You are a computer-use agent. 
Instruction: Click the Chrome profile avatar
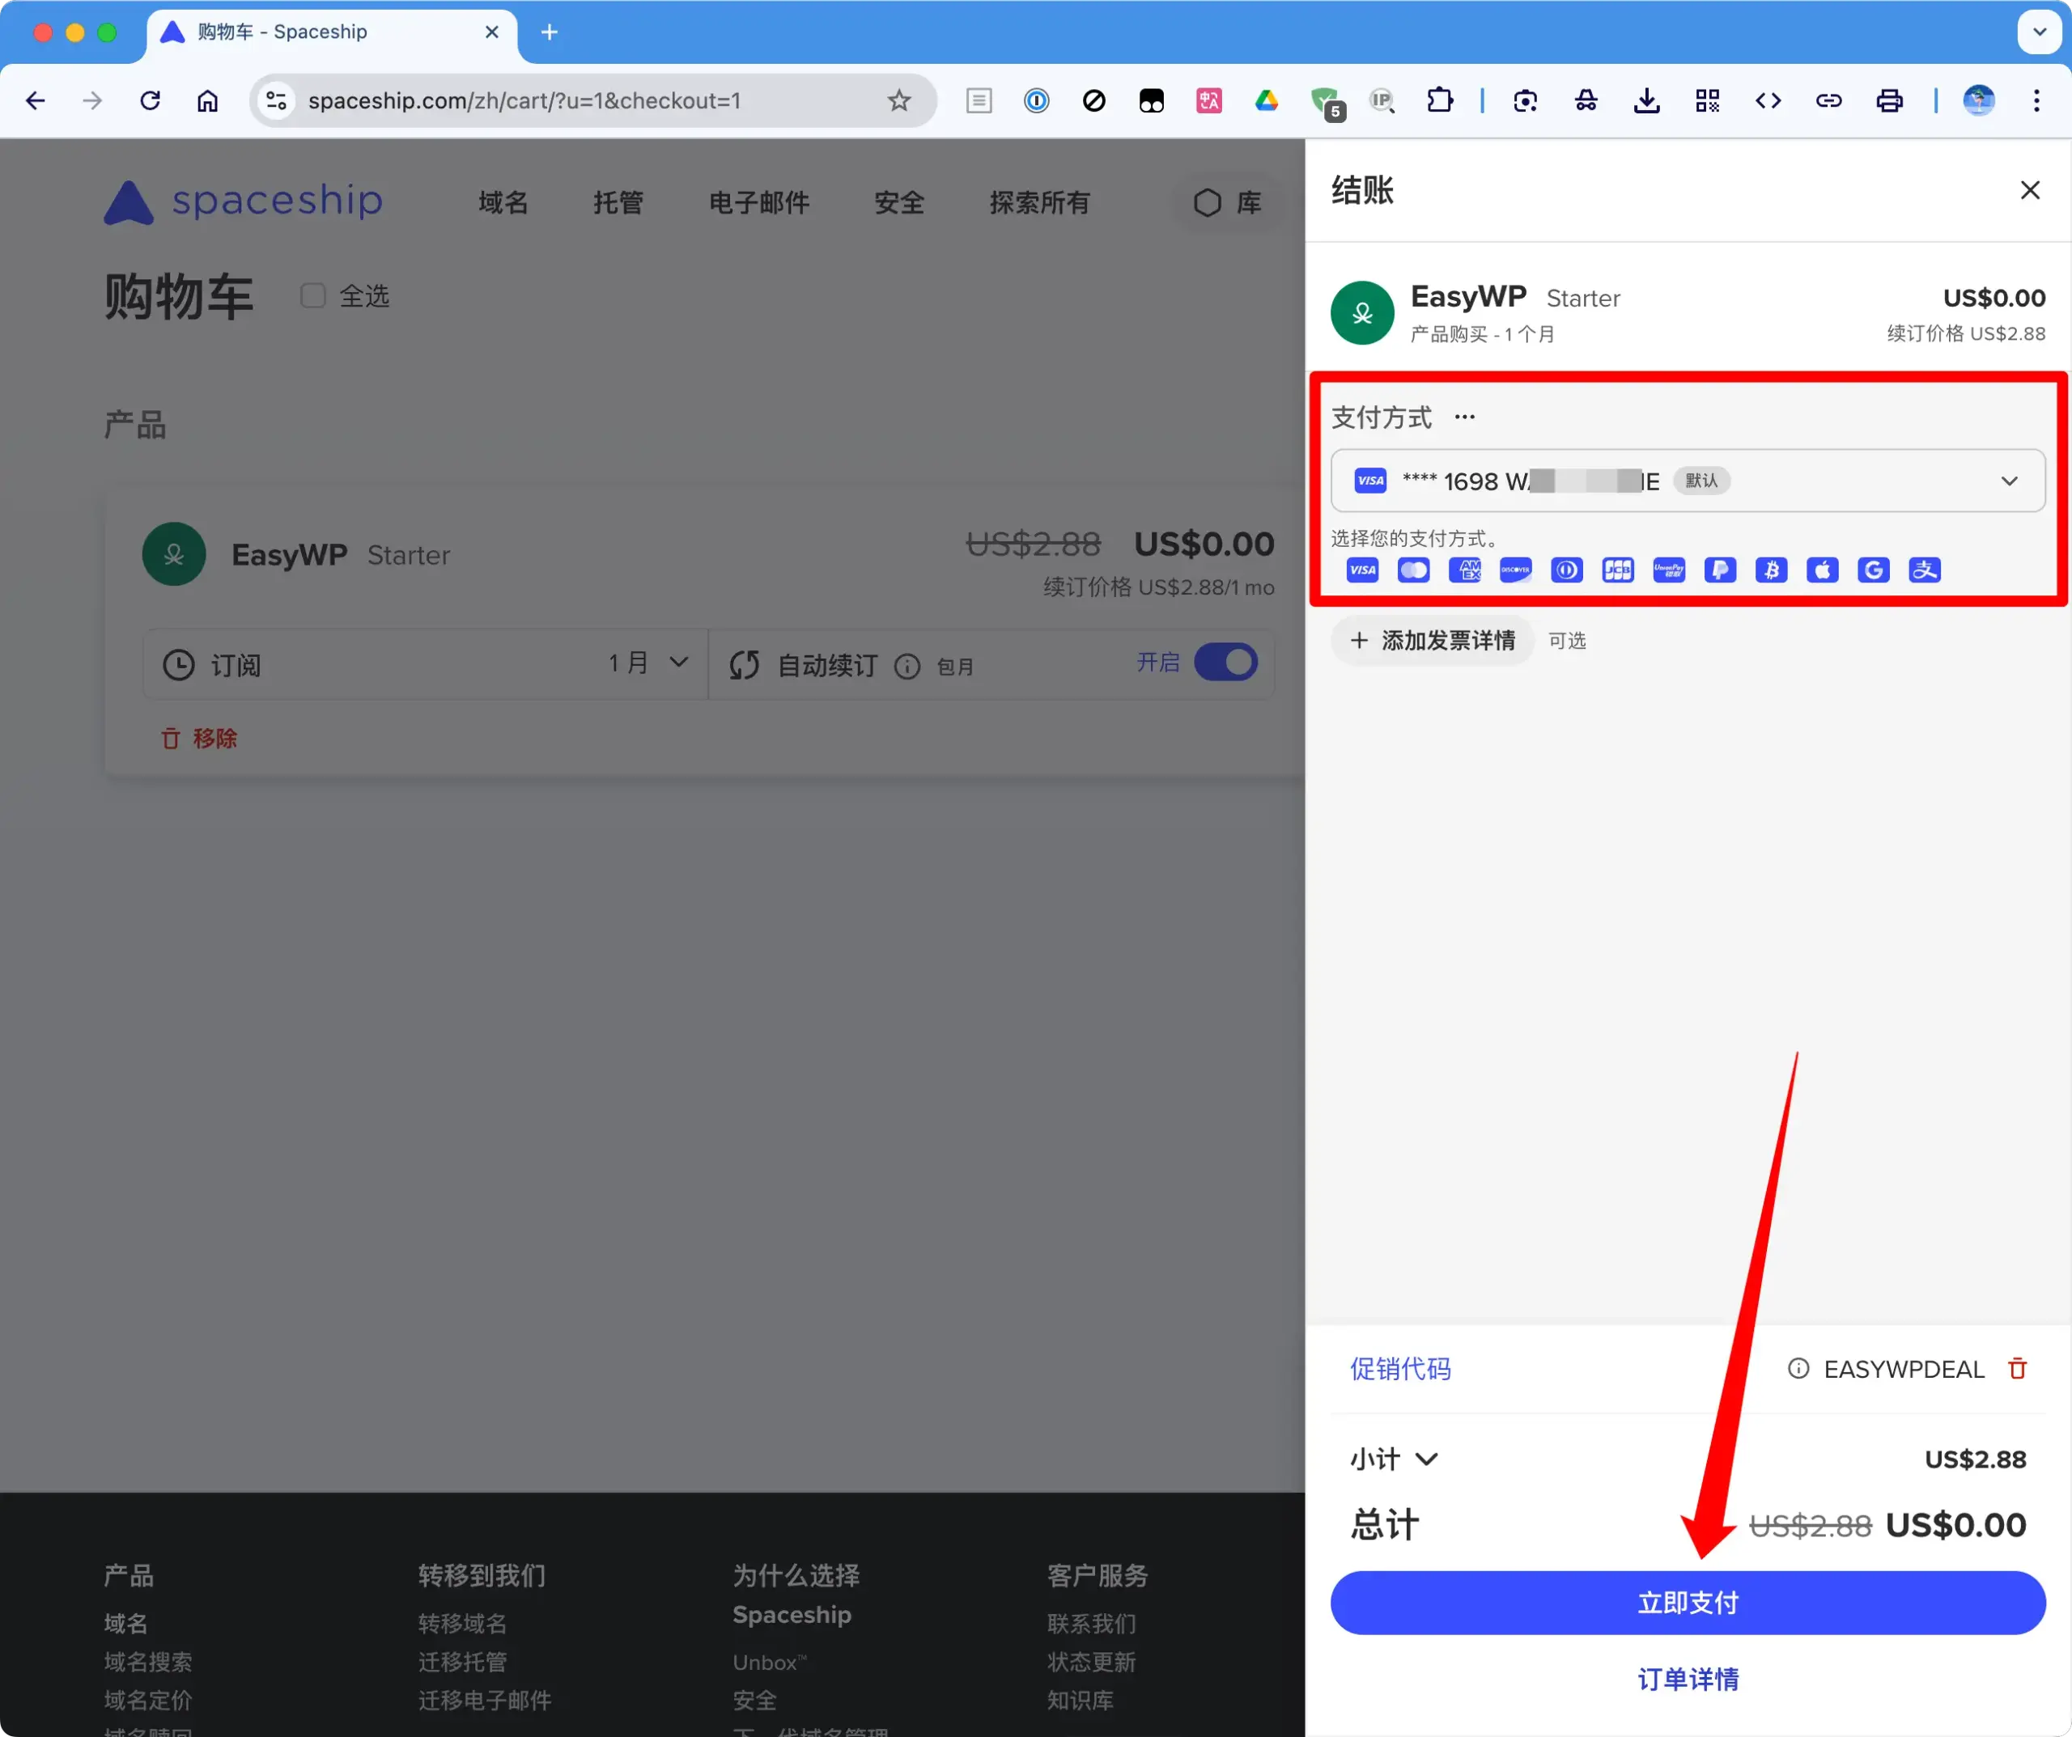coord(1978,100)
